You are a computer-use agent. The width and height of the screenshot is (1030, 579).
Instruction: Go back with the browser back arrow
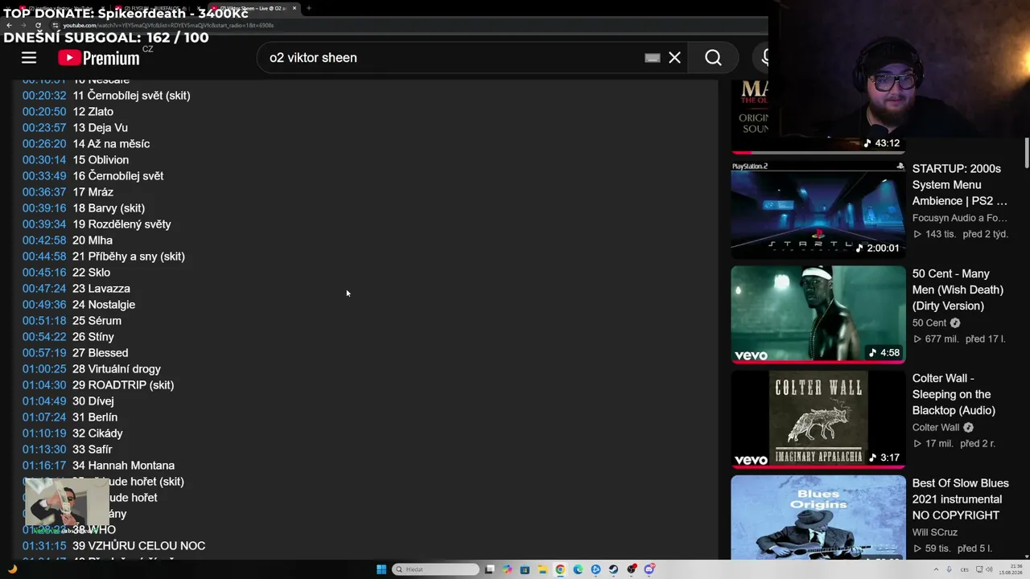point(10,25)
